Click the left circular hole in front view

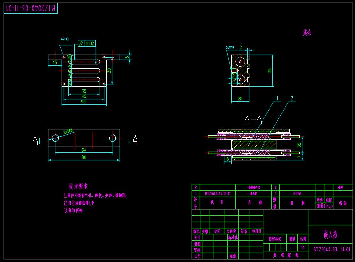tap(55, 138)
